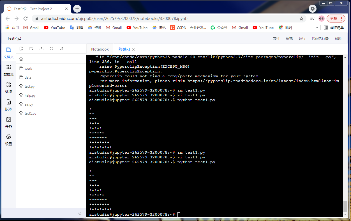Viewport: 351px width, 221px height.
Task: Open the 数据集 datasets sidebar panel
Action: tap(8, 70)
